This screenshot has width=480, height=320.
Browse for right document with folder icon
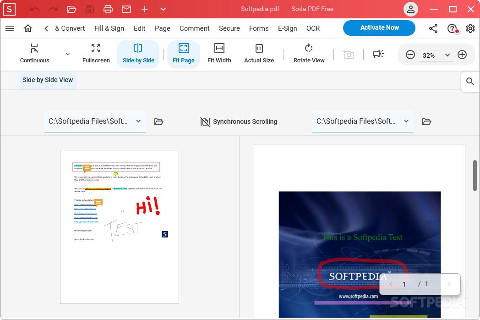[426, 121]
